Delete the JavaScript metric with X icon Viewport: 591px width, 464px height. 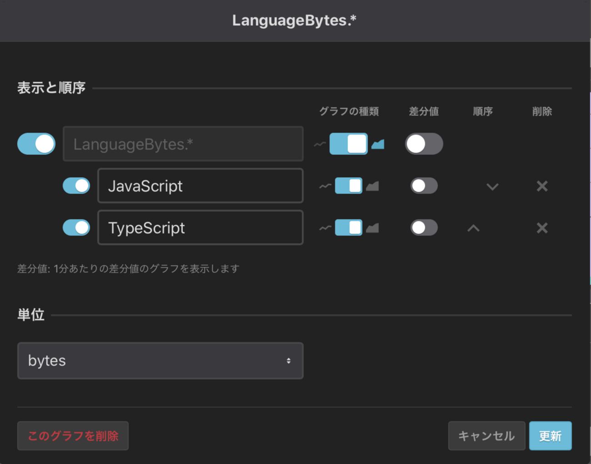pyautogui.click(x=542, y=186)
